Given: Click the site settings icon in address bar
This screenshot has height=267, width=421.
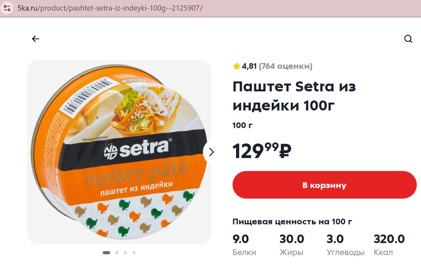Looking at the screenshot, I should tap(7, 8).
